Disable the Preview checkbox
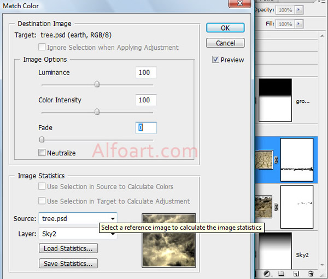The image size is (328, 279). (215, 60)
